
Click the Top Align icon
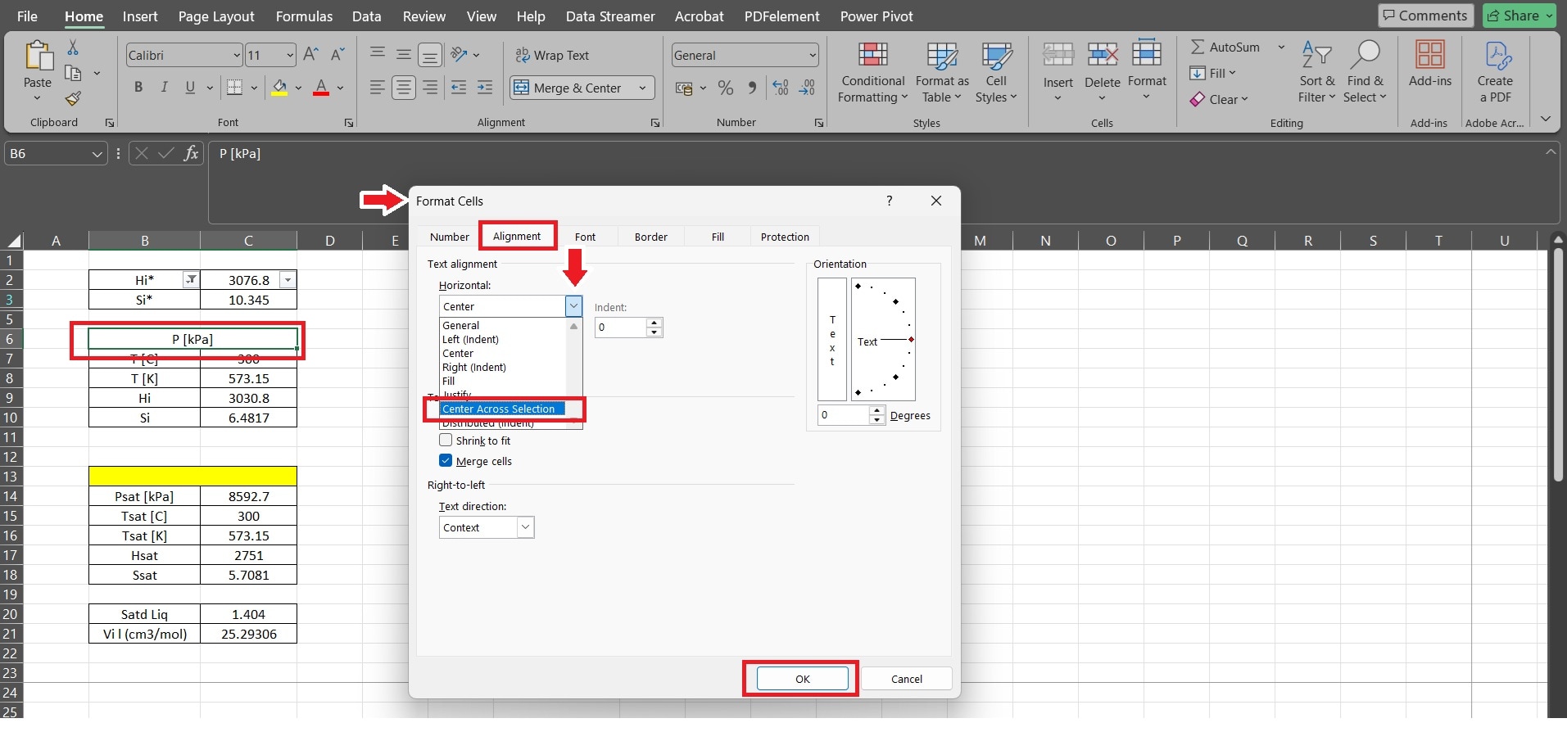[377, 54]
